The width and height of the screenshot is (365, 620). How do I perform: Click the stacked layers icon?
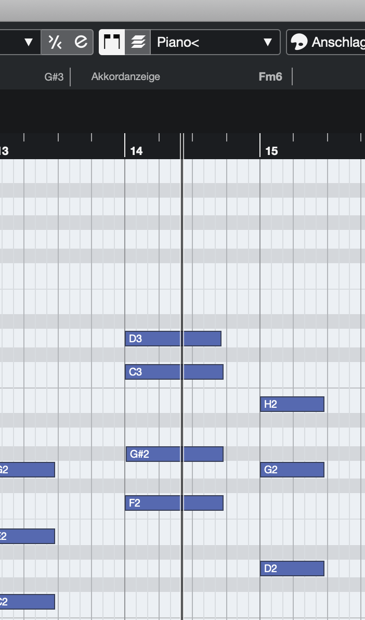(138, 42)
